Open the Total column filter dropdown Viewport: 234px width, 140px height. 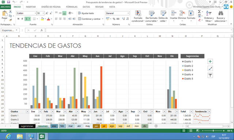coord(191,112)
